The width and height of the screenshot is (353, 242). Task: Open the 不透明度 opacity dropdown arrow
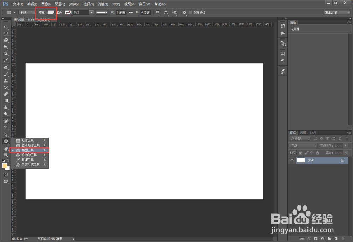tap(346, 145)
